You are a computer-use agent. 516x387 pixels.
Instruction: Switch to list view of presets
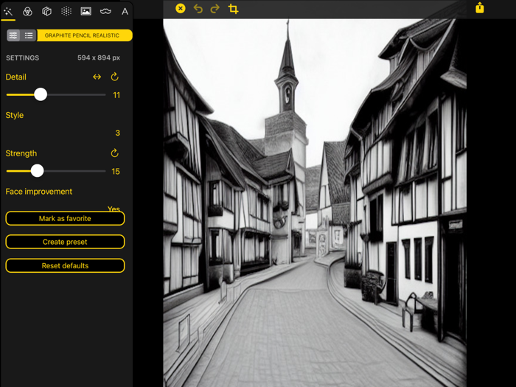29,35
